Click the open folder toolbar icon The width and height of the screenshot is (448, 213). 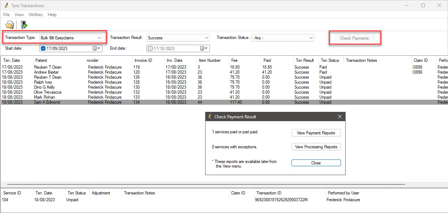click(x=9, y=25)
